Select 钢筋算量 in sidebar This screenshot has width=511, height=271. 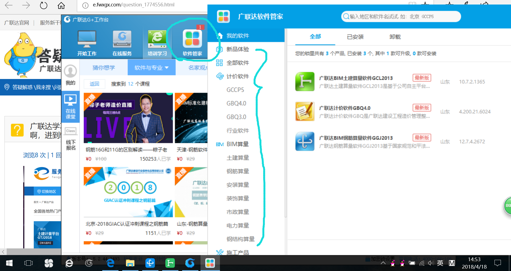[x=238, y=171]
